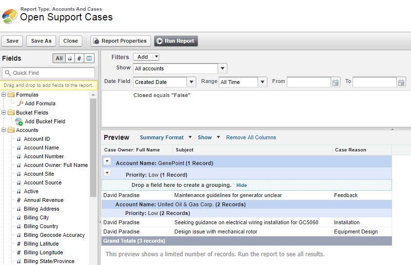The image size is (411, 265).
Task: Click Run Report button
Action: (x=176, y=41)
